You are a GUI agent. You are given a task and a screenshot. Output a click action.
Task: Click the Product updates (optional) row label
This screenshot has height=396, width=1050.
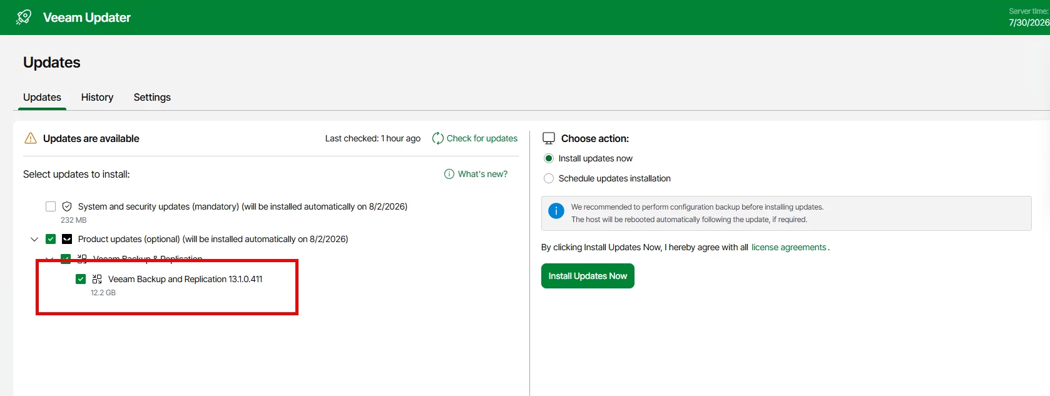[x=213, y=239]
